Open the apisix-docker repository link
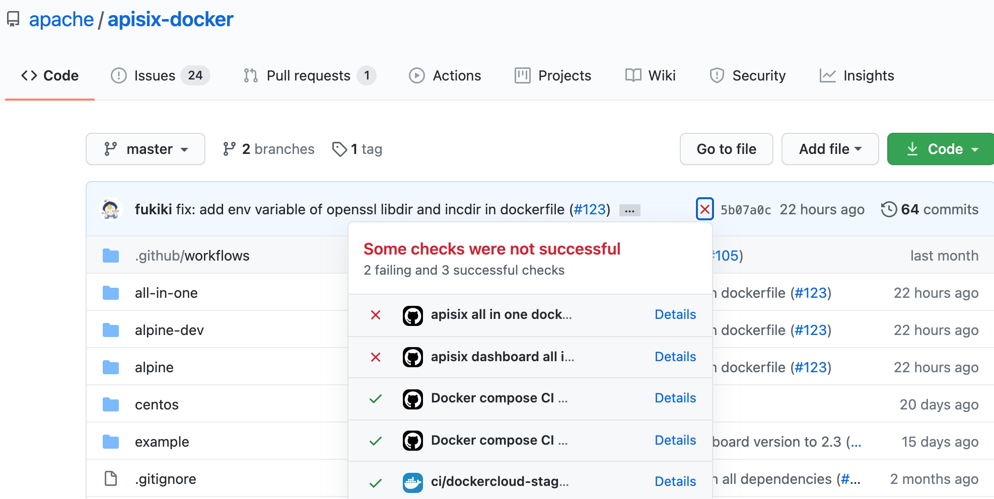The image size is (994, 499). [x=170, y=19]
